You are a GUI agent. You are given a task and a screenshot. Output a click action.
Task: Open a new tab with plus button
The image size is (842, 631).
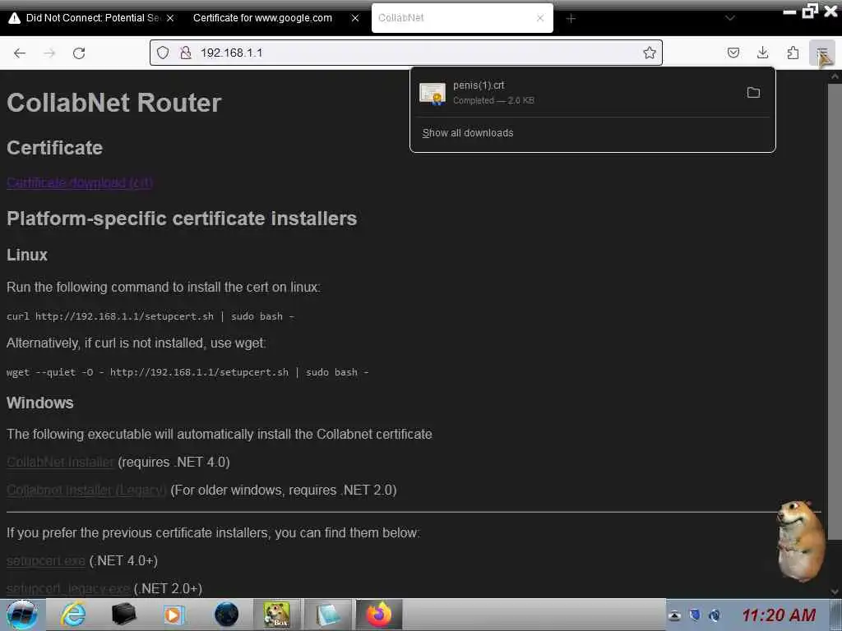(x=571, y=18)
